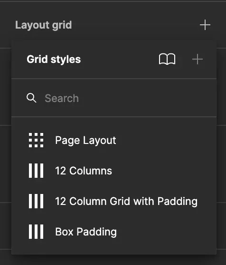Click the Page Layout grid dots icon
The image size is (226, 265).
(36, 140)
